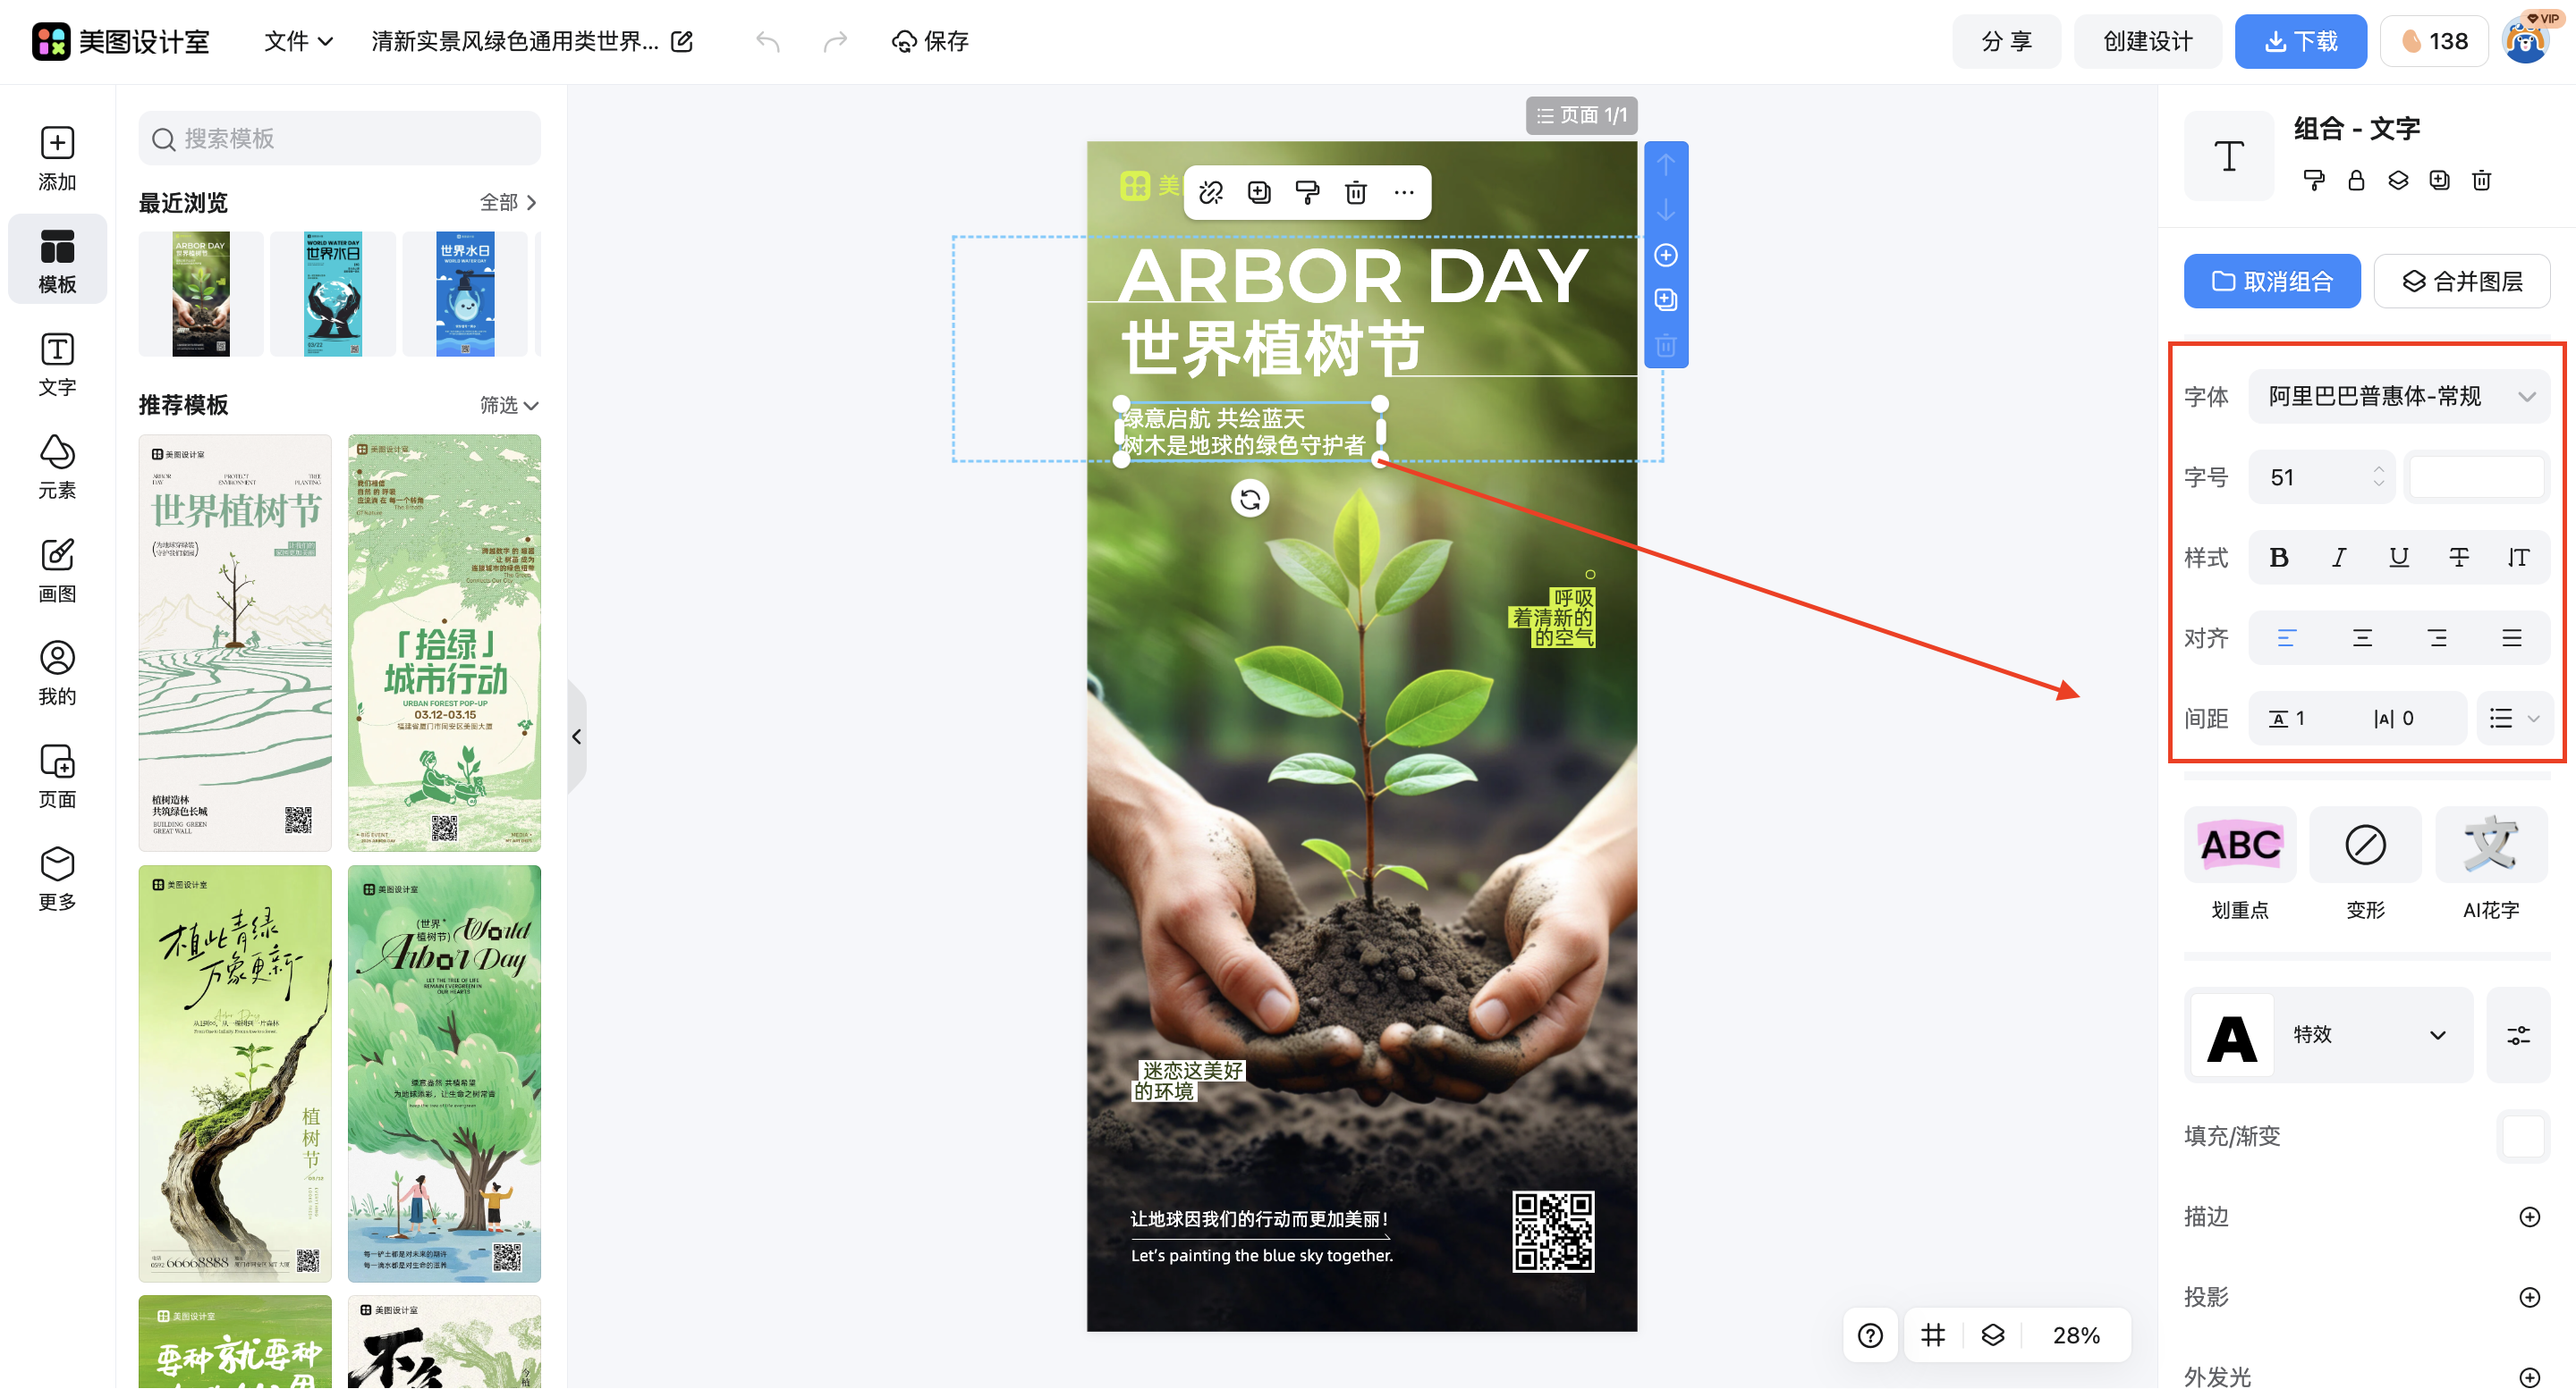Open the layers icon near zoom level
The image size is (2576, 1389).
tap(1993, 1335)
